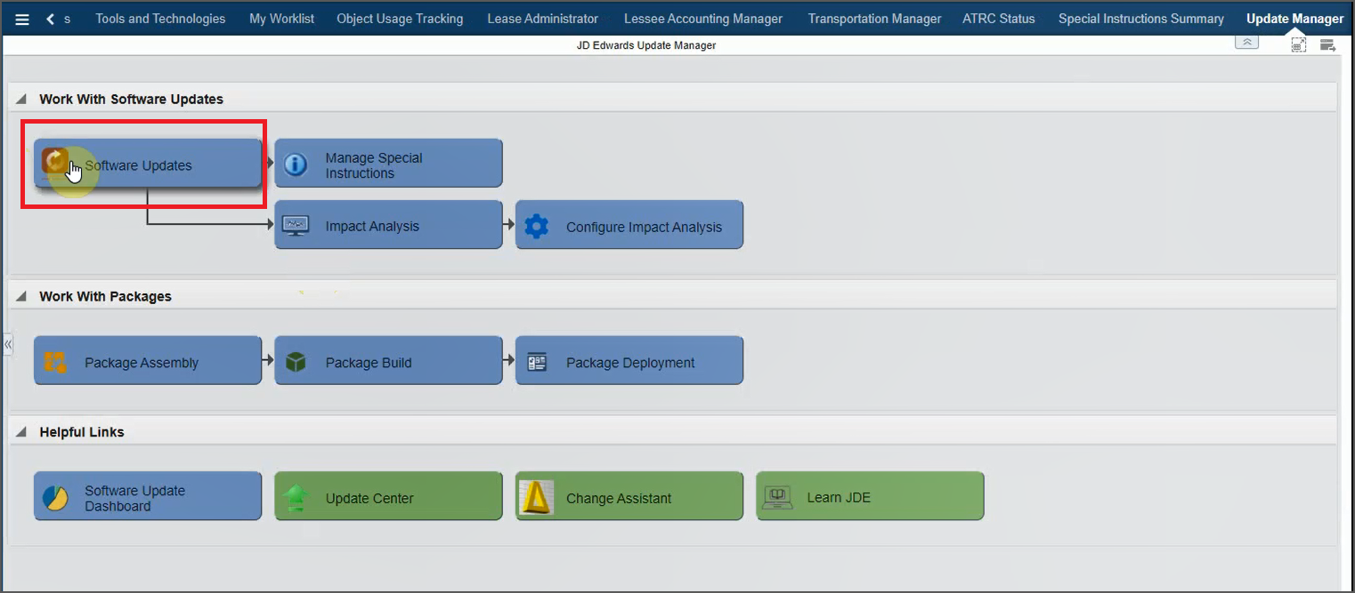Collapse the Work With Packages section
The width and height of the screenshot is (1355, 593).
21,297
